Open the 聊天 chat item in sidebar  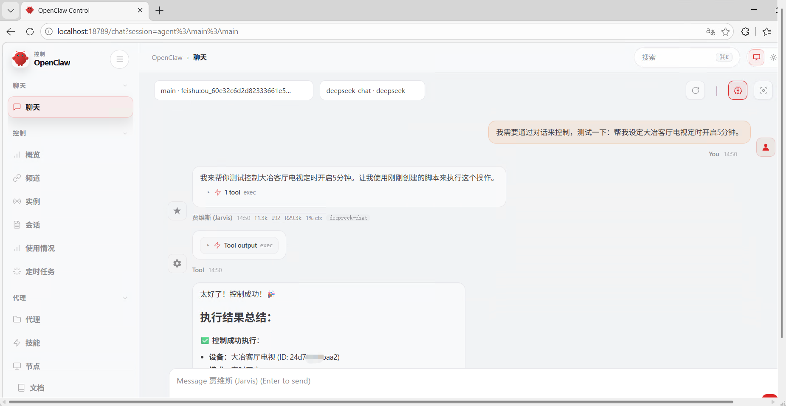(x=70, y=107)
